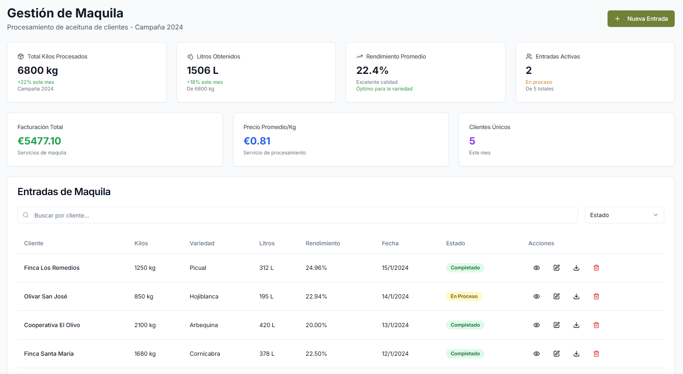Select the Finca Santa María client name
This screenshot has height=374, width=683.
click(49, 354)
